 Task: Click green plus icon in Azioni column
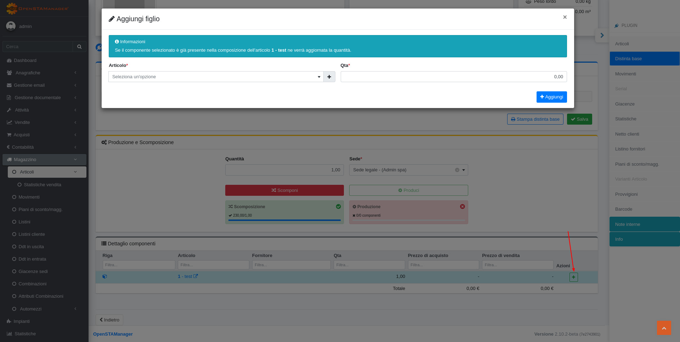(x=573, y=277)
